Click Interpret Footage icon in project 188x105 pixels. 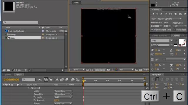click(x=4, y=70)
